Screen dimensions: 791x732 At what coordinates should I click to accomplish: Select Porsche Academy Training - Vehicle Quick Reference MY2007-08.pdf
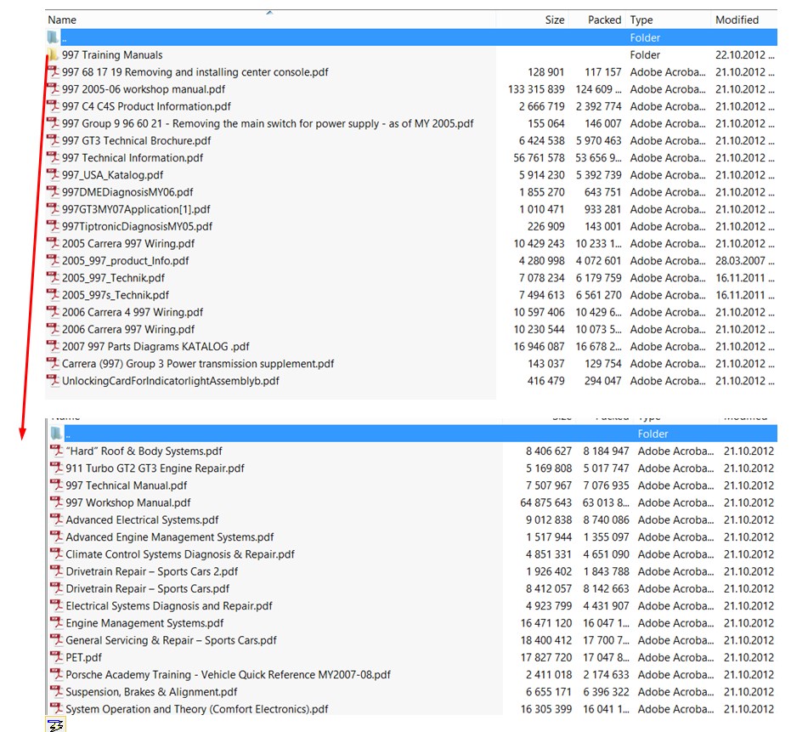click(228, 674)
